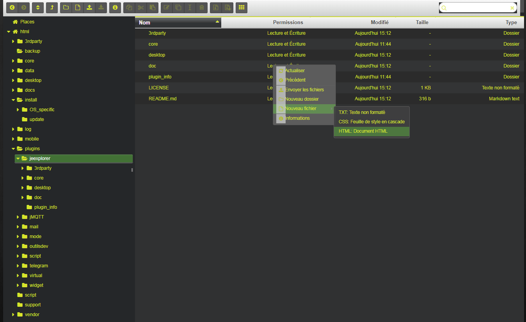Expand the vendor folder arrow
The image size is (526, 322).
[13, 315]
